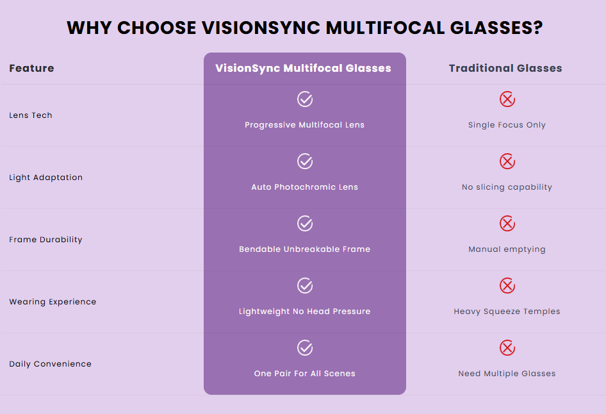This screenshot has width=606, height=414.
Task: Click the Why Choose VisionSync heading
Action: [x=304, y=28]
